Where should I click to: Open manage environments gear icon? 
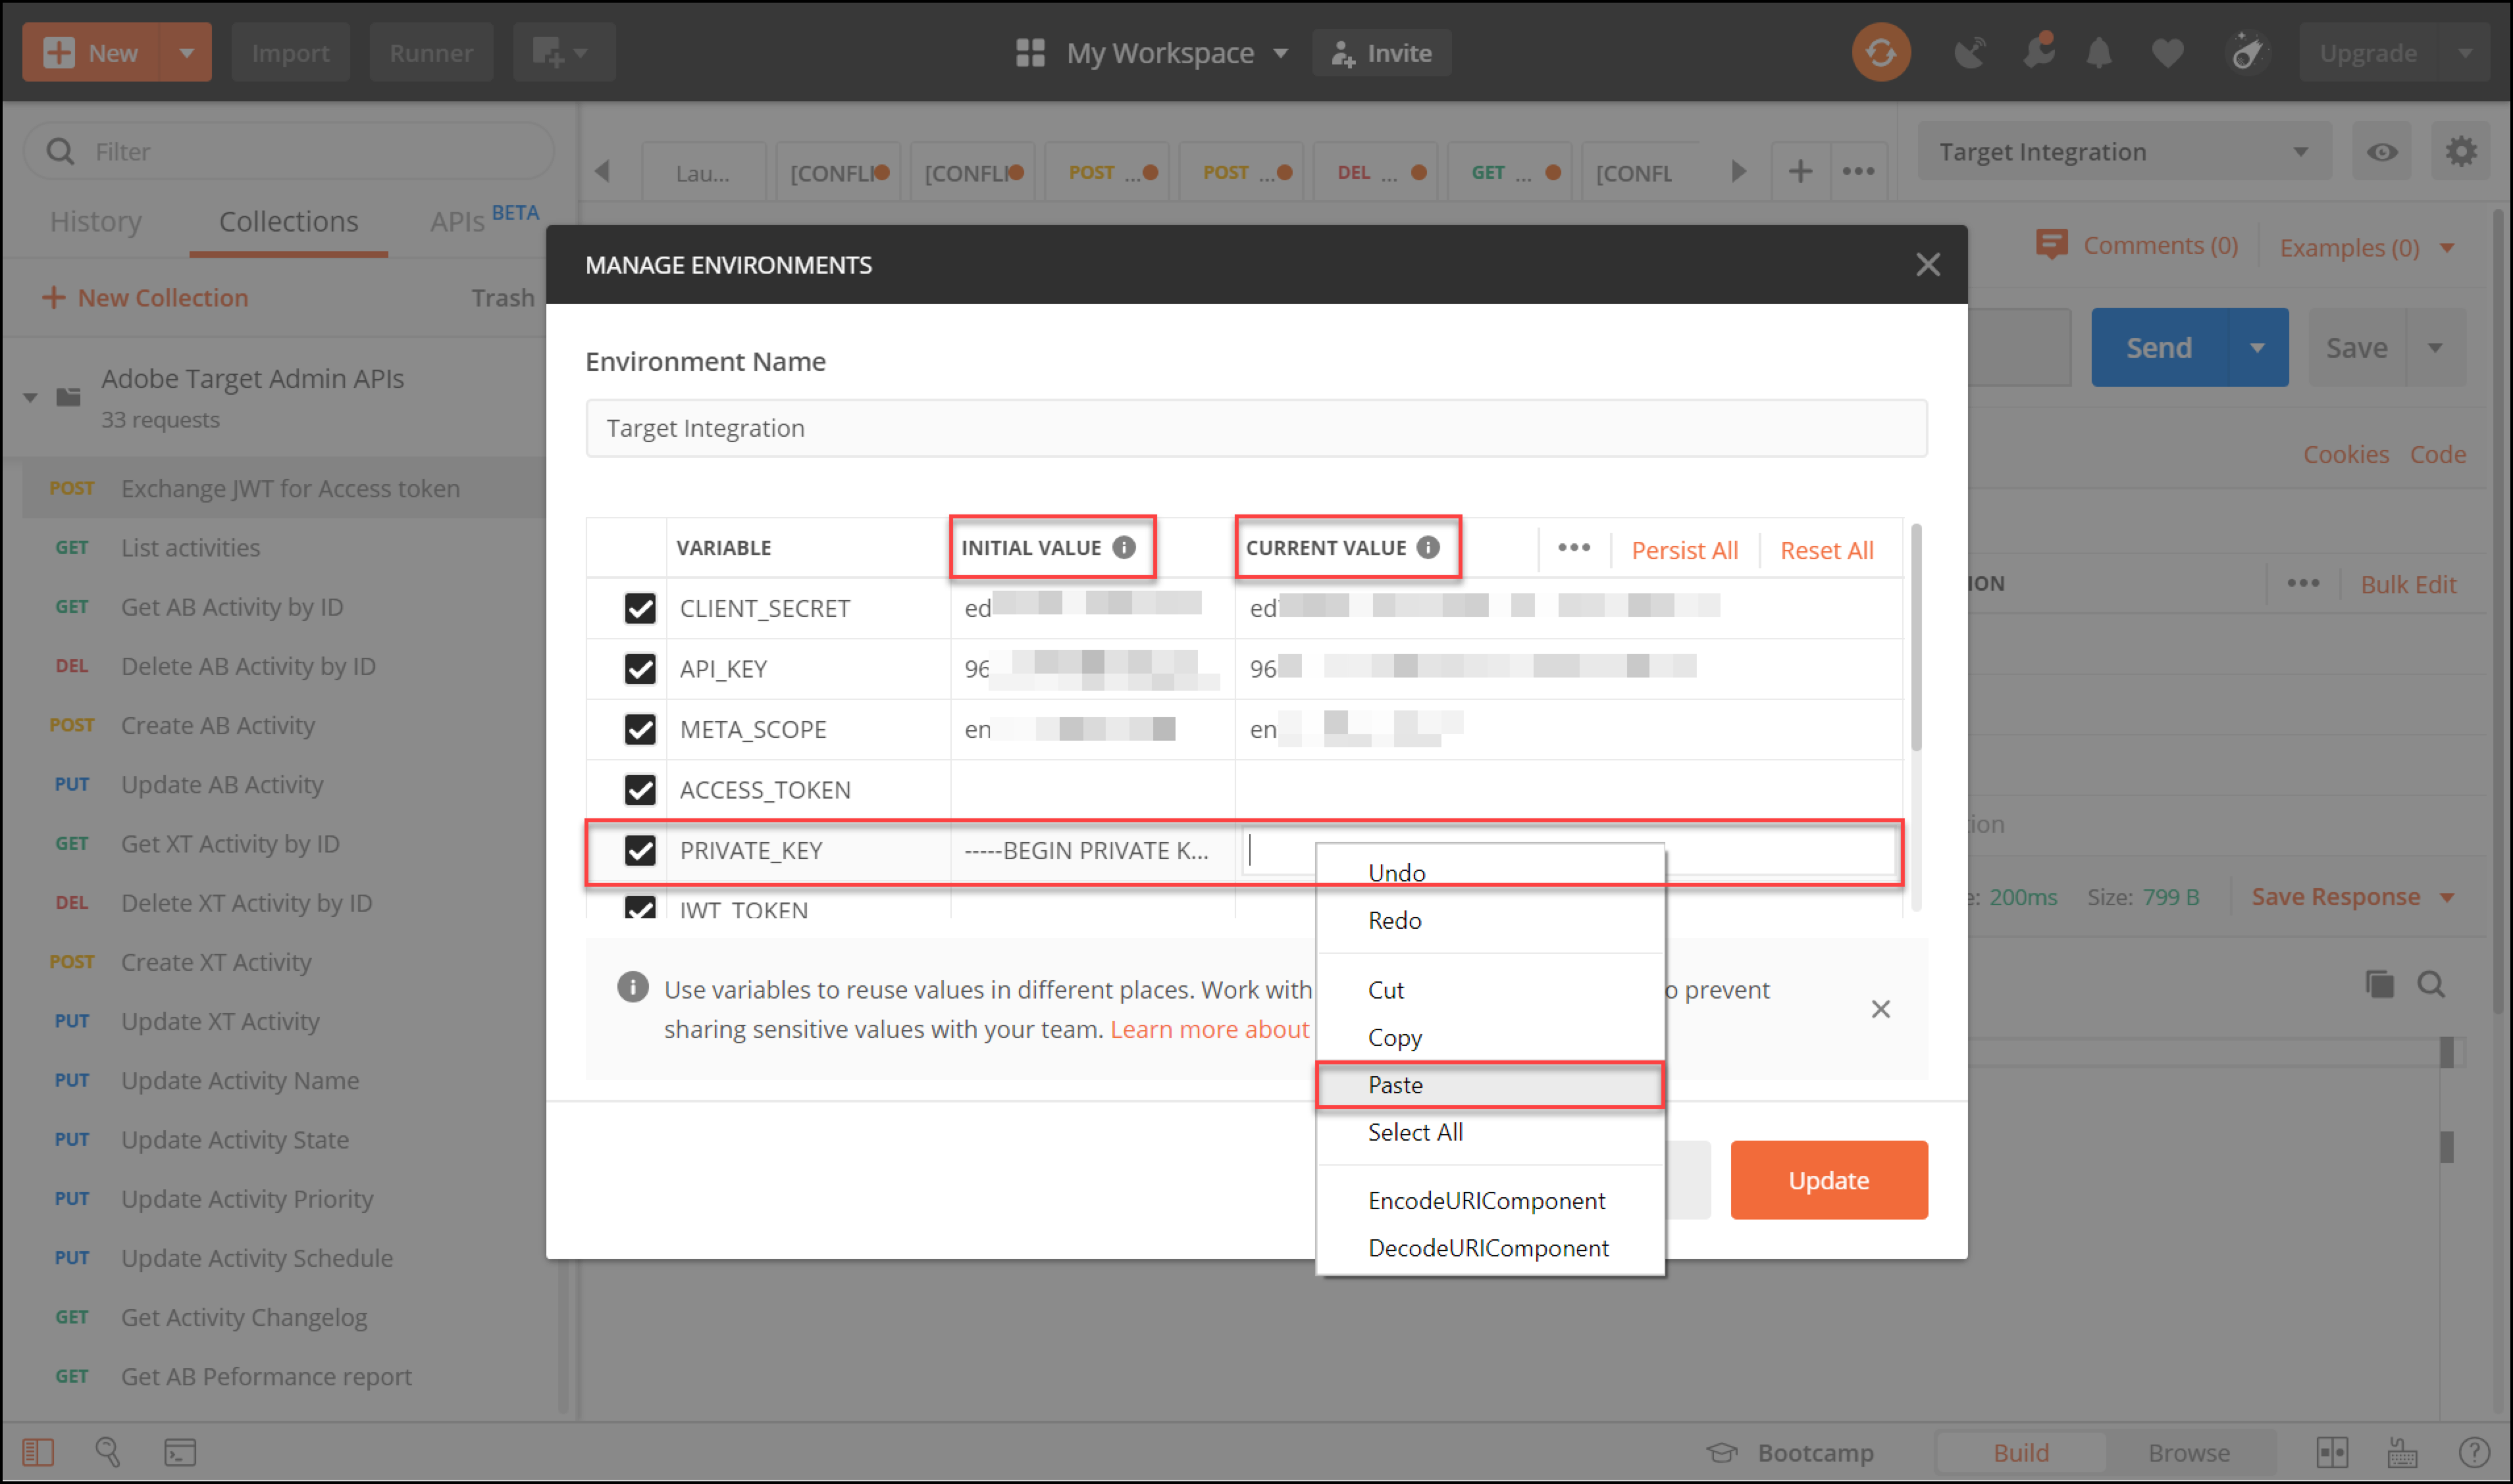(x=2460, y=152)
